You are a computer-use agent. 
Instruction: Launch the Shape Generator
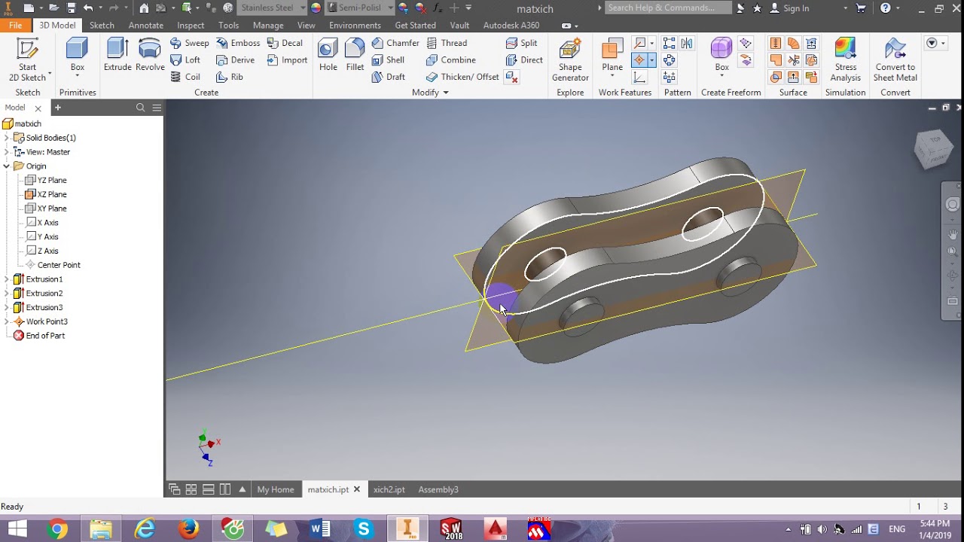click(570, 59)
